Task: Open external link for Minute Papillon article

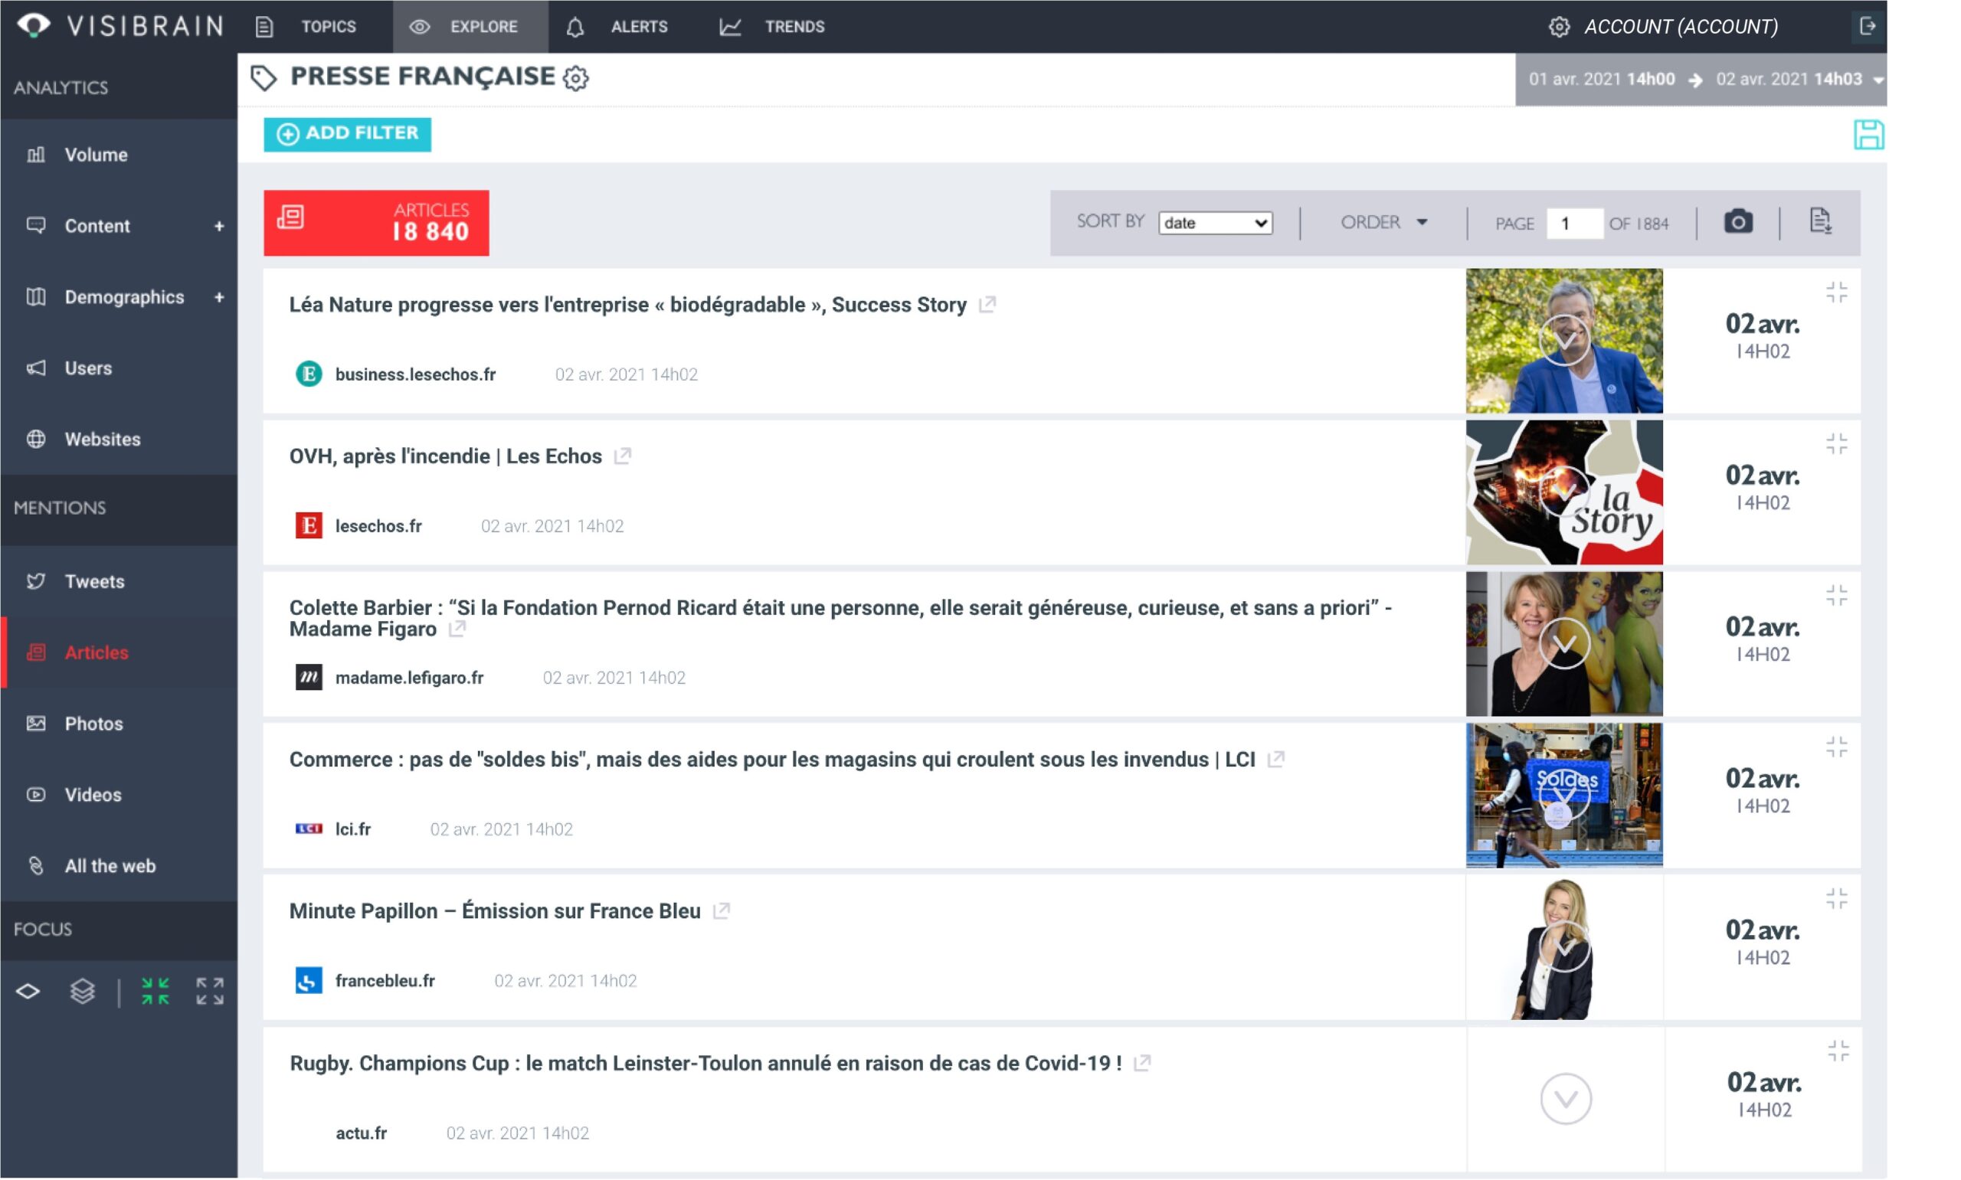Action: point(721,910)
